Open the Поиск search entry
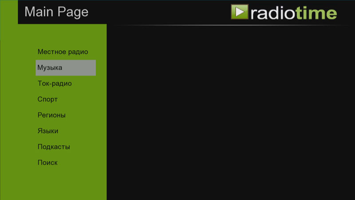 click(47, 163)
